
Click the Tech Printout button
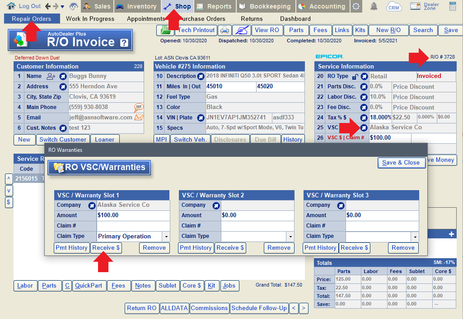click(196, 30)
